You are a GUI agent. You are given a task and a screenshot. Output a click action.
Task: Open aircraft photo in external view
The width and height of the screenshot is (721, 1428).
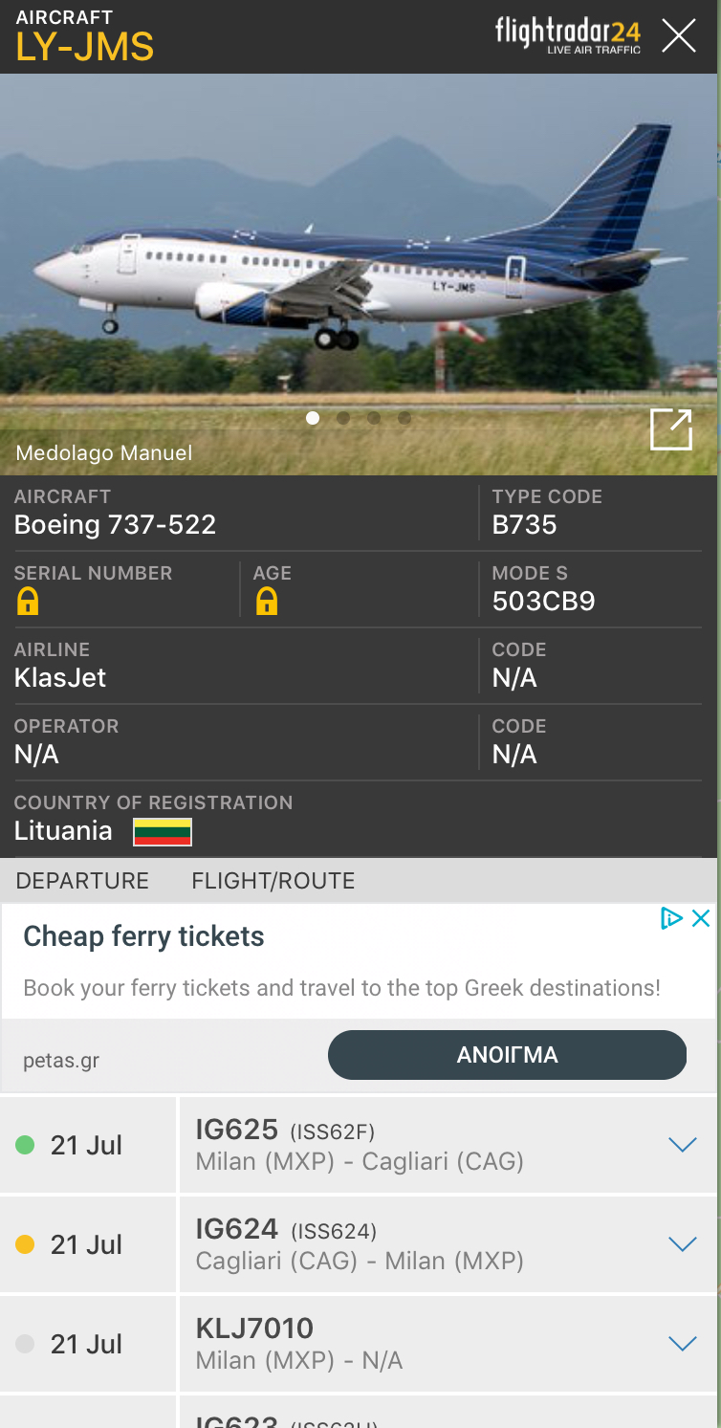point(670,429)
